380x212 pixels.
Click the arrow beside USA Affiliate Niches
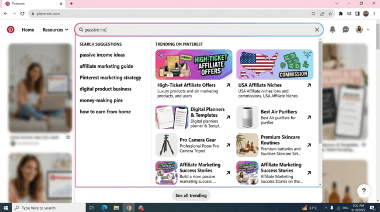tap(309, 85)
